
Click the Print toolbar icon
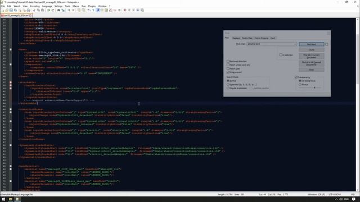[x=29, y=10]
